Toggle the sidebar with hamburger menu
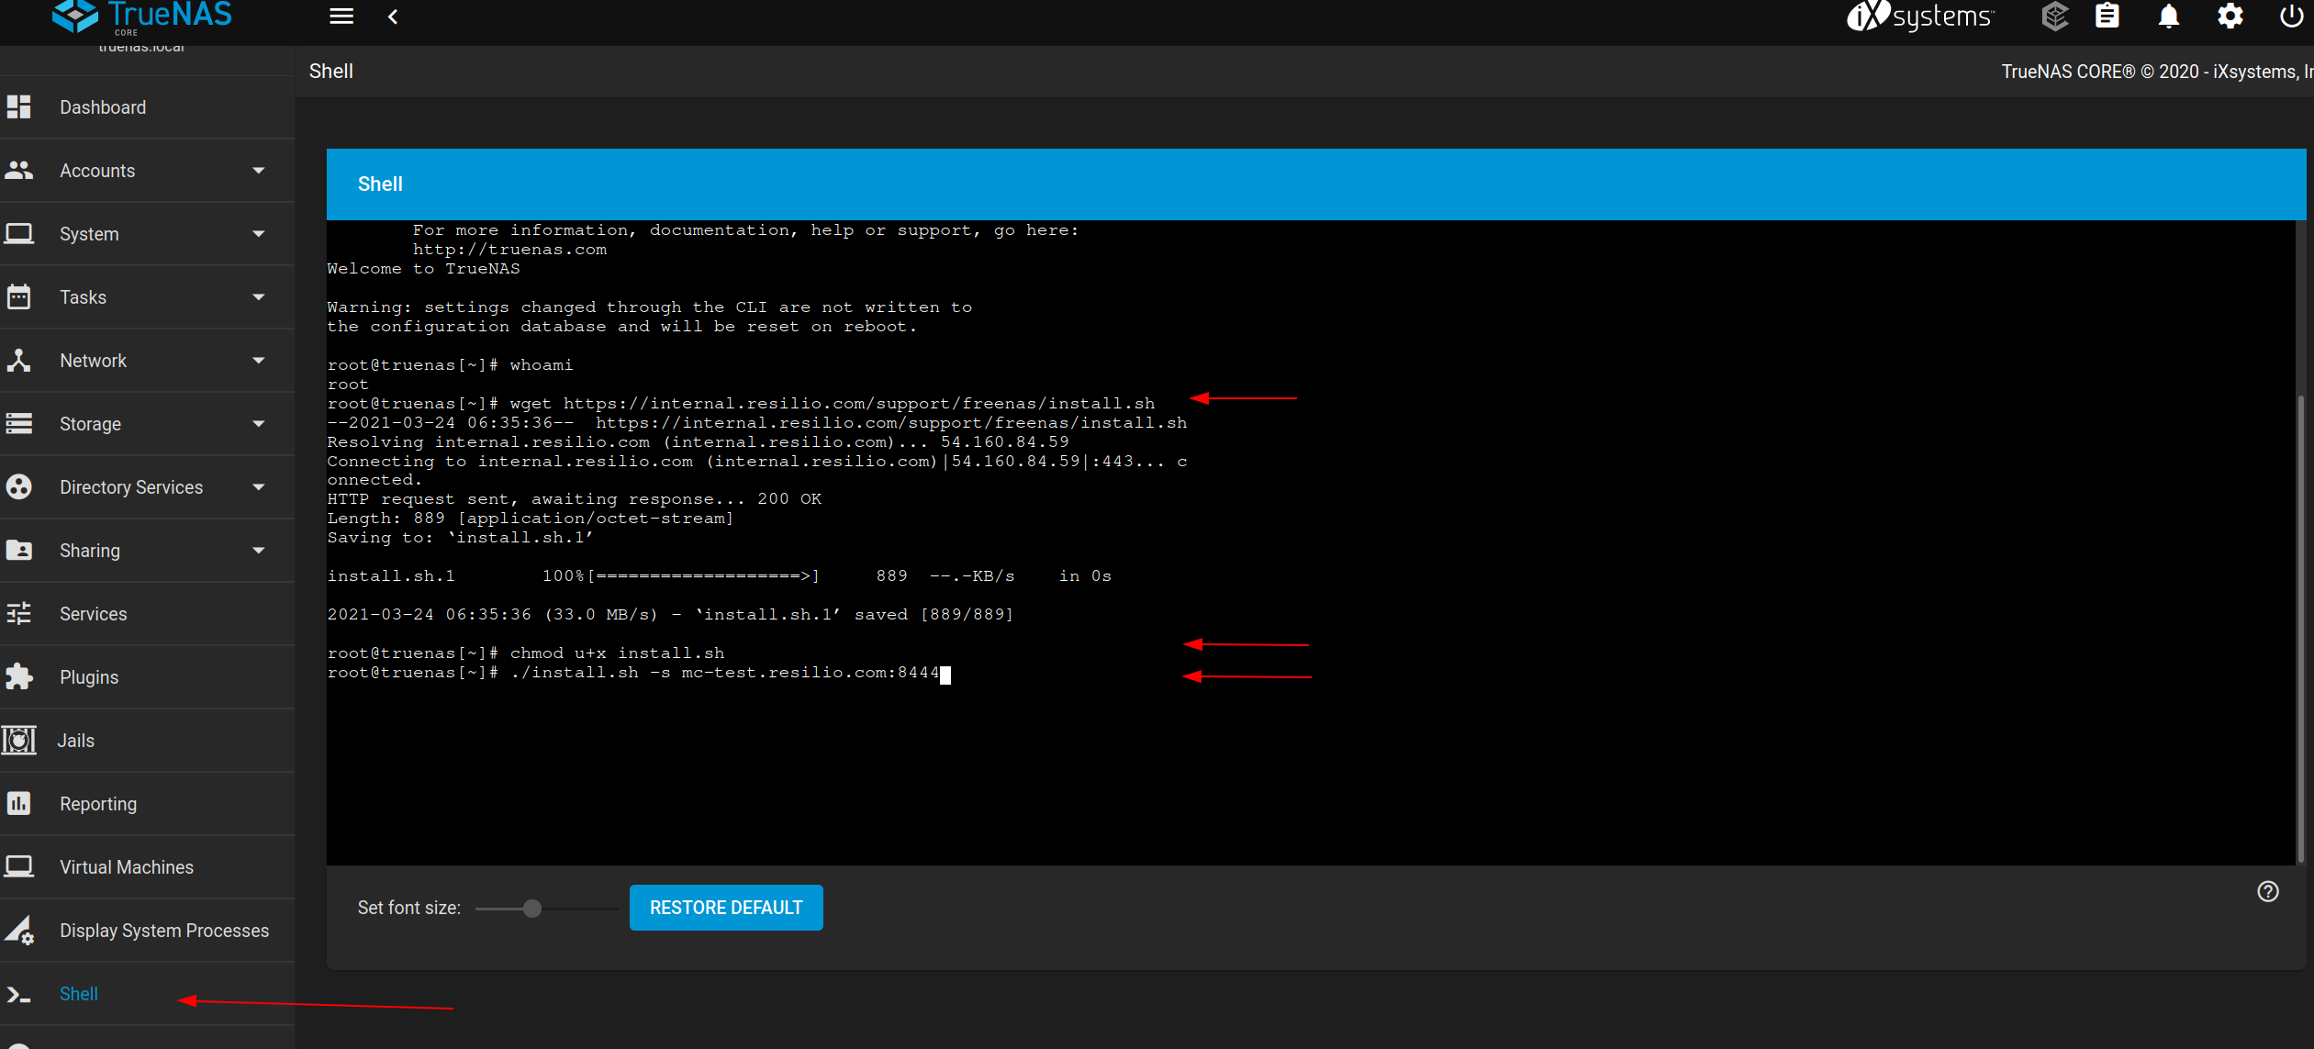2314x1049 pixels. (x=341, y=16)
